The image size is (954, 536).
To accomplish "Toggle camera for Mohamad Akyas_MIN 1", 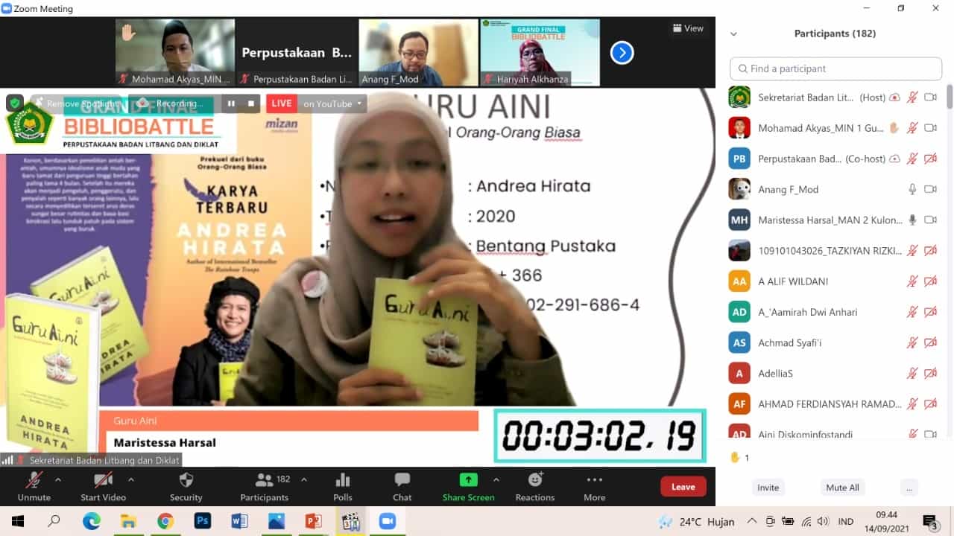I will 930,128.
